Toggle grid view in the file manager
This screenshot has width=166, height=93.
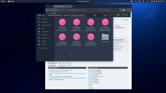coord(104,16)
